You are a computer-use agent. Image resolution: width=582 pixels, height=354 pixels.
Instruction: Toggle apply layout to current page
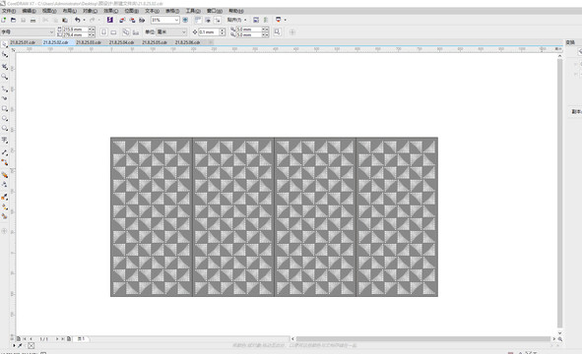pos(136,32)
